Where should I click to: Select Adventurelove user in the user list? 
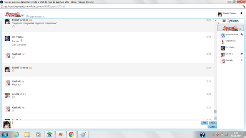click(x=232, y=34)
